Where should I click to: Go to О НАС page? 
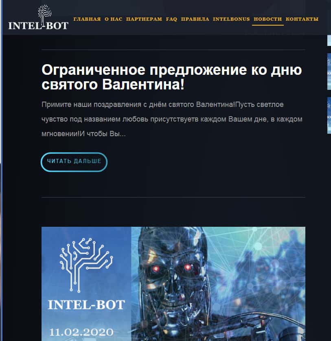(114, 19)
